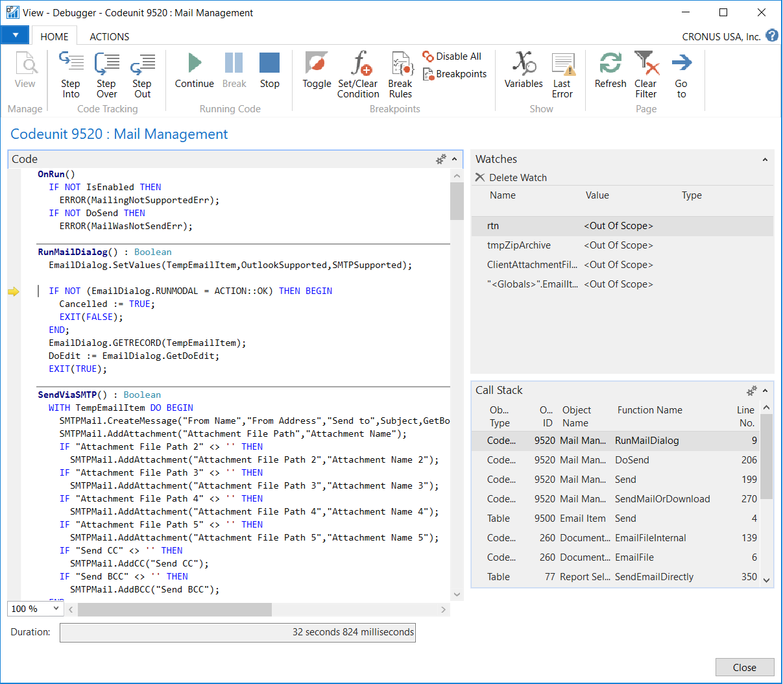Open the application menu dropdown arrow
This screenshot has height=684, width=783.
tap(15, 35)
